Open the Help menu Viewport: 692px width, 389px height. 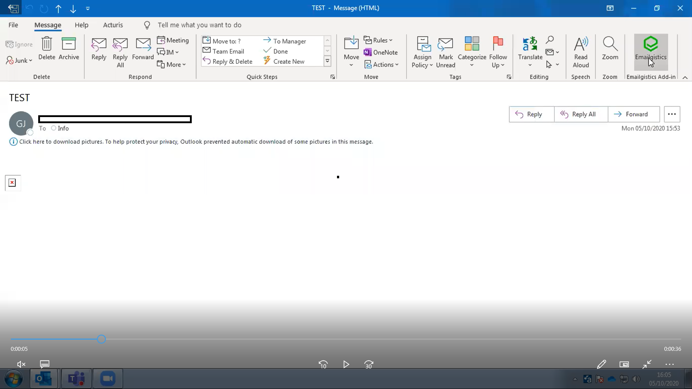point(81,25)
